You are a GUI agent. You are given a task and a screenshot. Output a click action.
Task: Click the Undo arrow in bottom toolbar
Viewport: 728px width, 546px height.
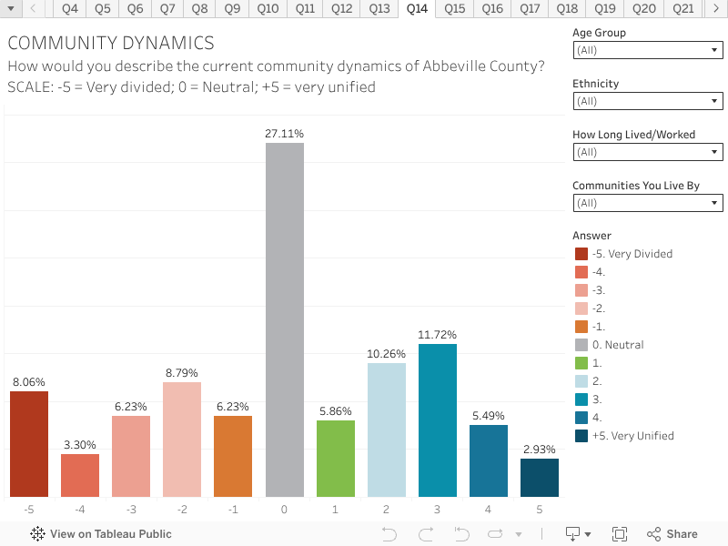pos(389,534)
